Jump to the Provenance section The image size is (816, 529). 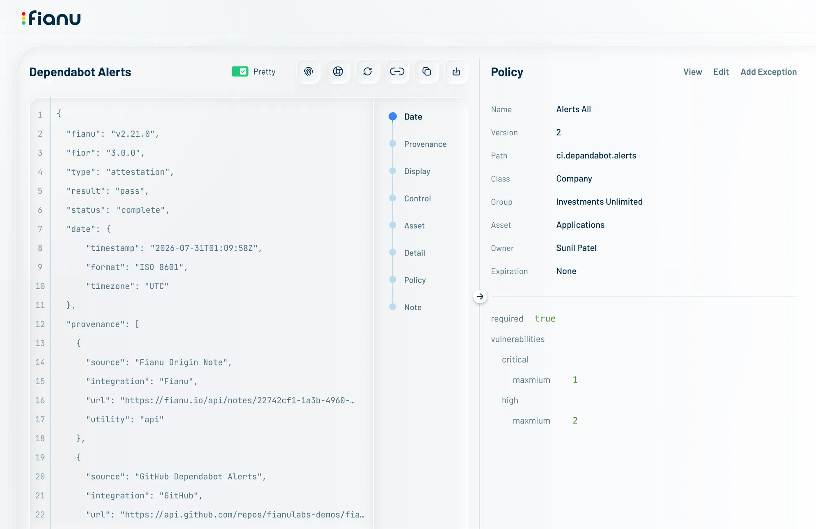[425, 144]
